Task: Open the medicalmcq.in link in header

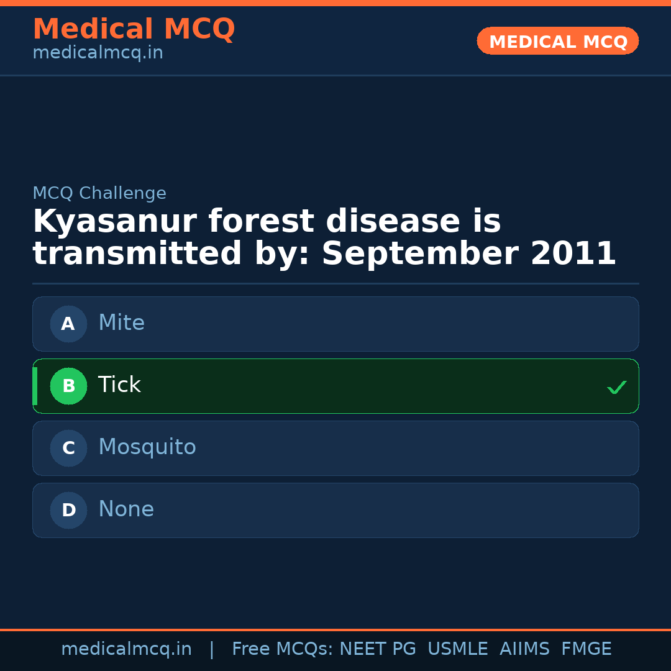Action: (97, 53)
